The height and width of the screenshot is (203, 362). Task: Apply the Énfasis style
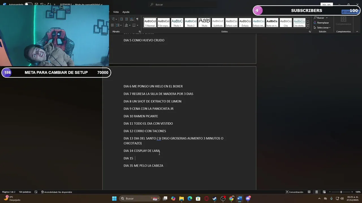[x=245, y=23]
